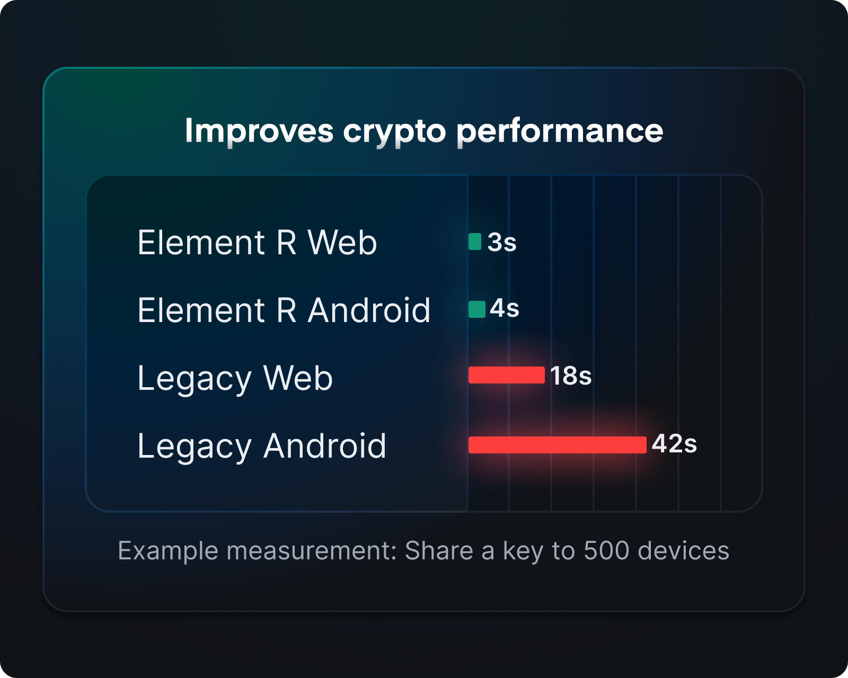Click the green Element R Web bar

tap(475, 242)
